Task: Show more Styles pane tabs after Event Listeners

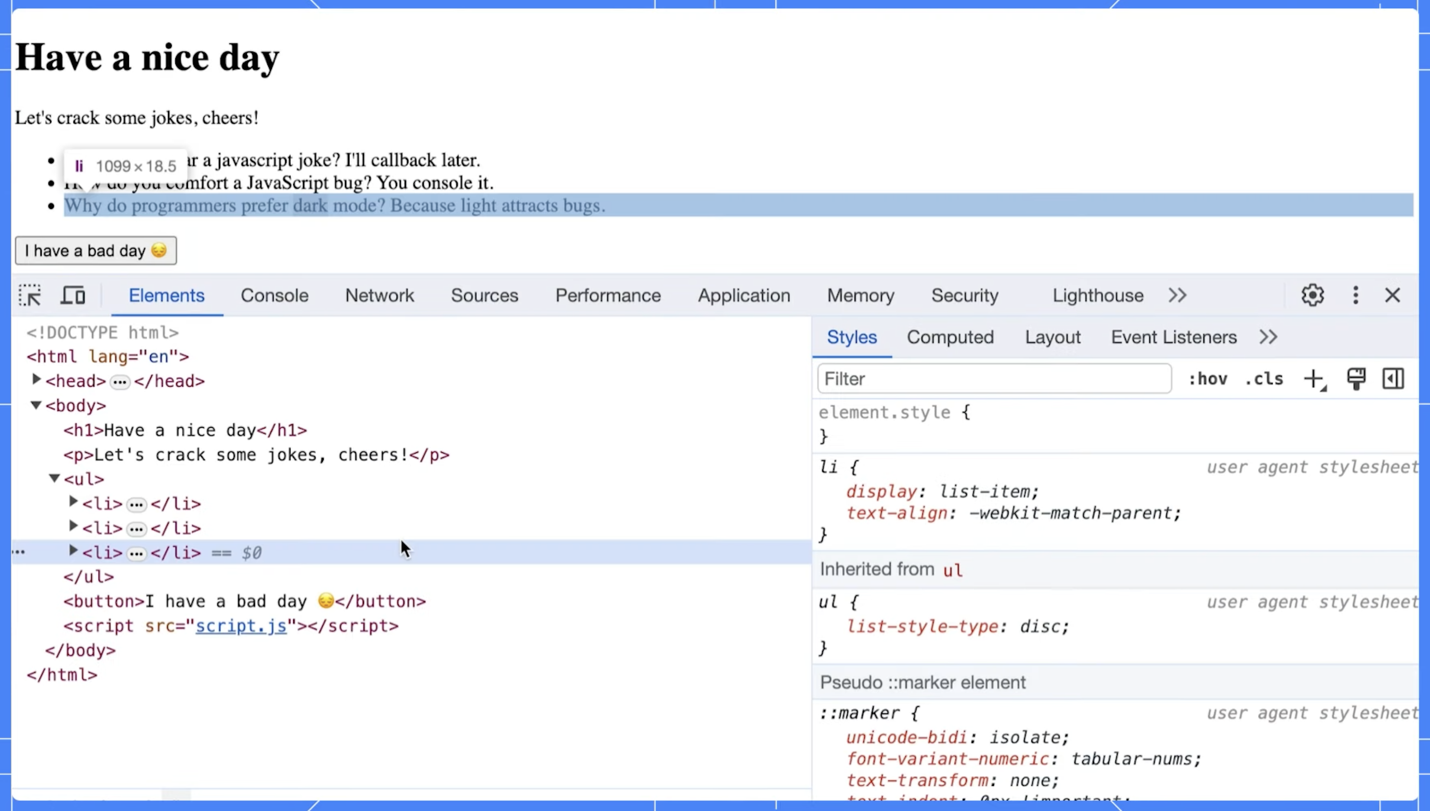Action: click(x=1268, y=337)
